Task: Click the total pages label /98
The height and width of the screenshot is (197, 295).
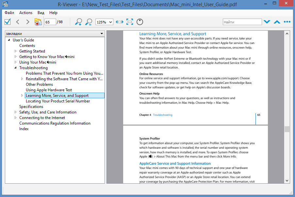Action: pos(60,22)
